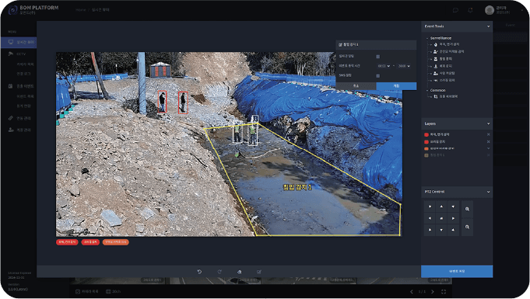Select the second submenu under CCTV

pos(23,74)
